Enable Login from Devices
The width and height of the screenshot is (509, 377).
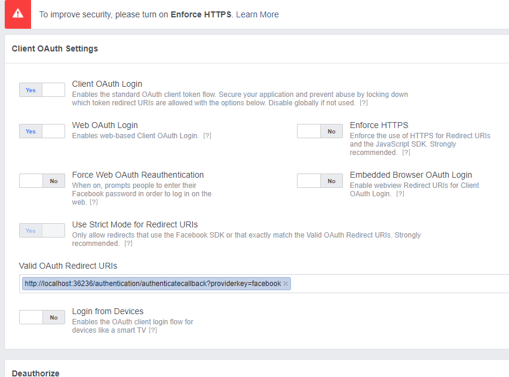(42, 317)
